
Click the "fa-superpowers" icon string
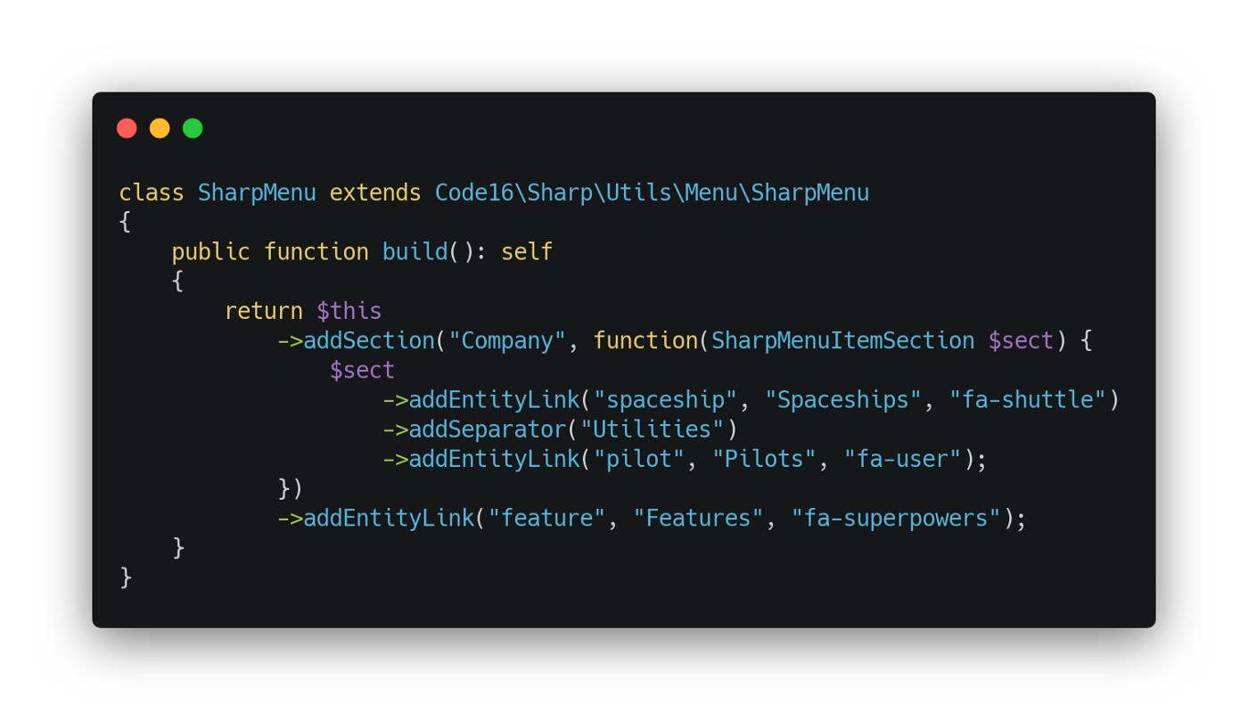[896, 518]
